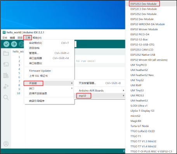The image size is (177, 154).
Task: Select ESP32 Wrover Kit (all versions)
Action: click(151, 60)
